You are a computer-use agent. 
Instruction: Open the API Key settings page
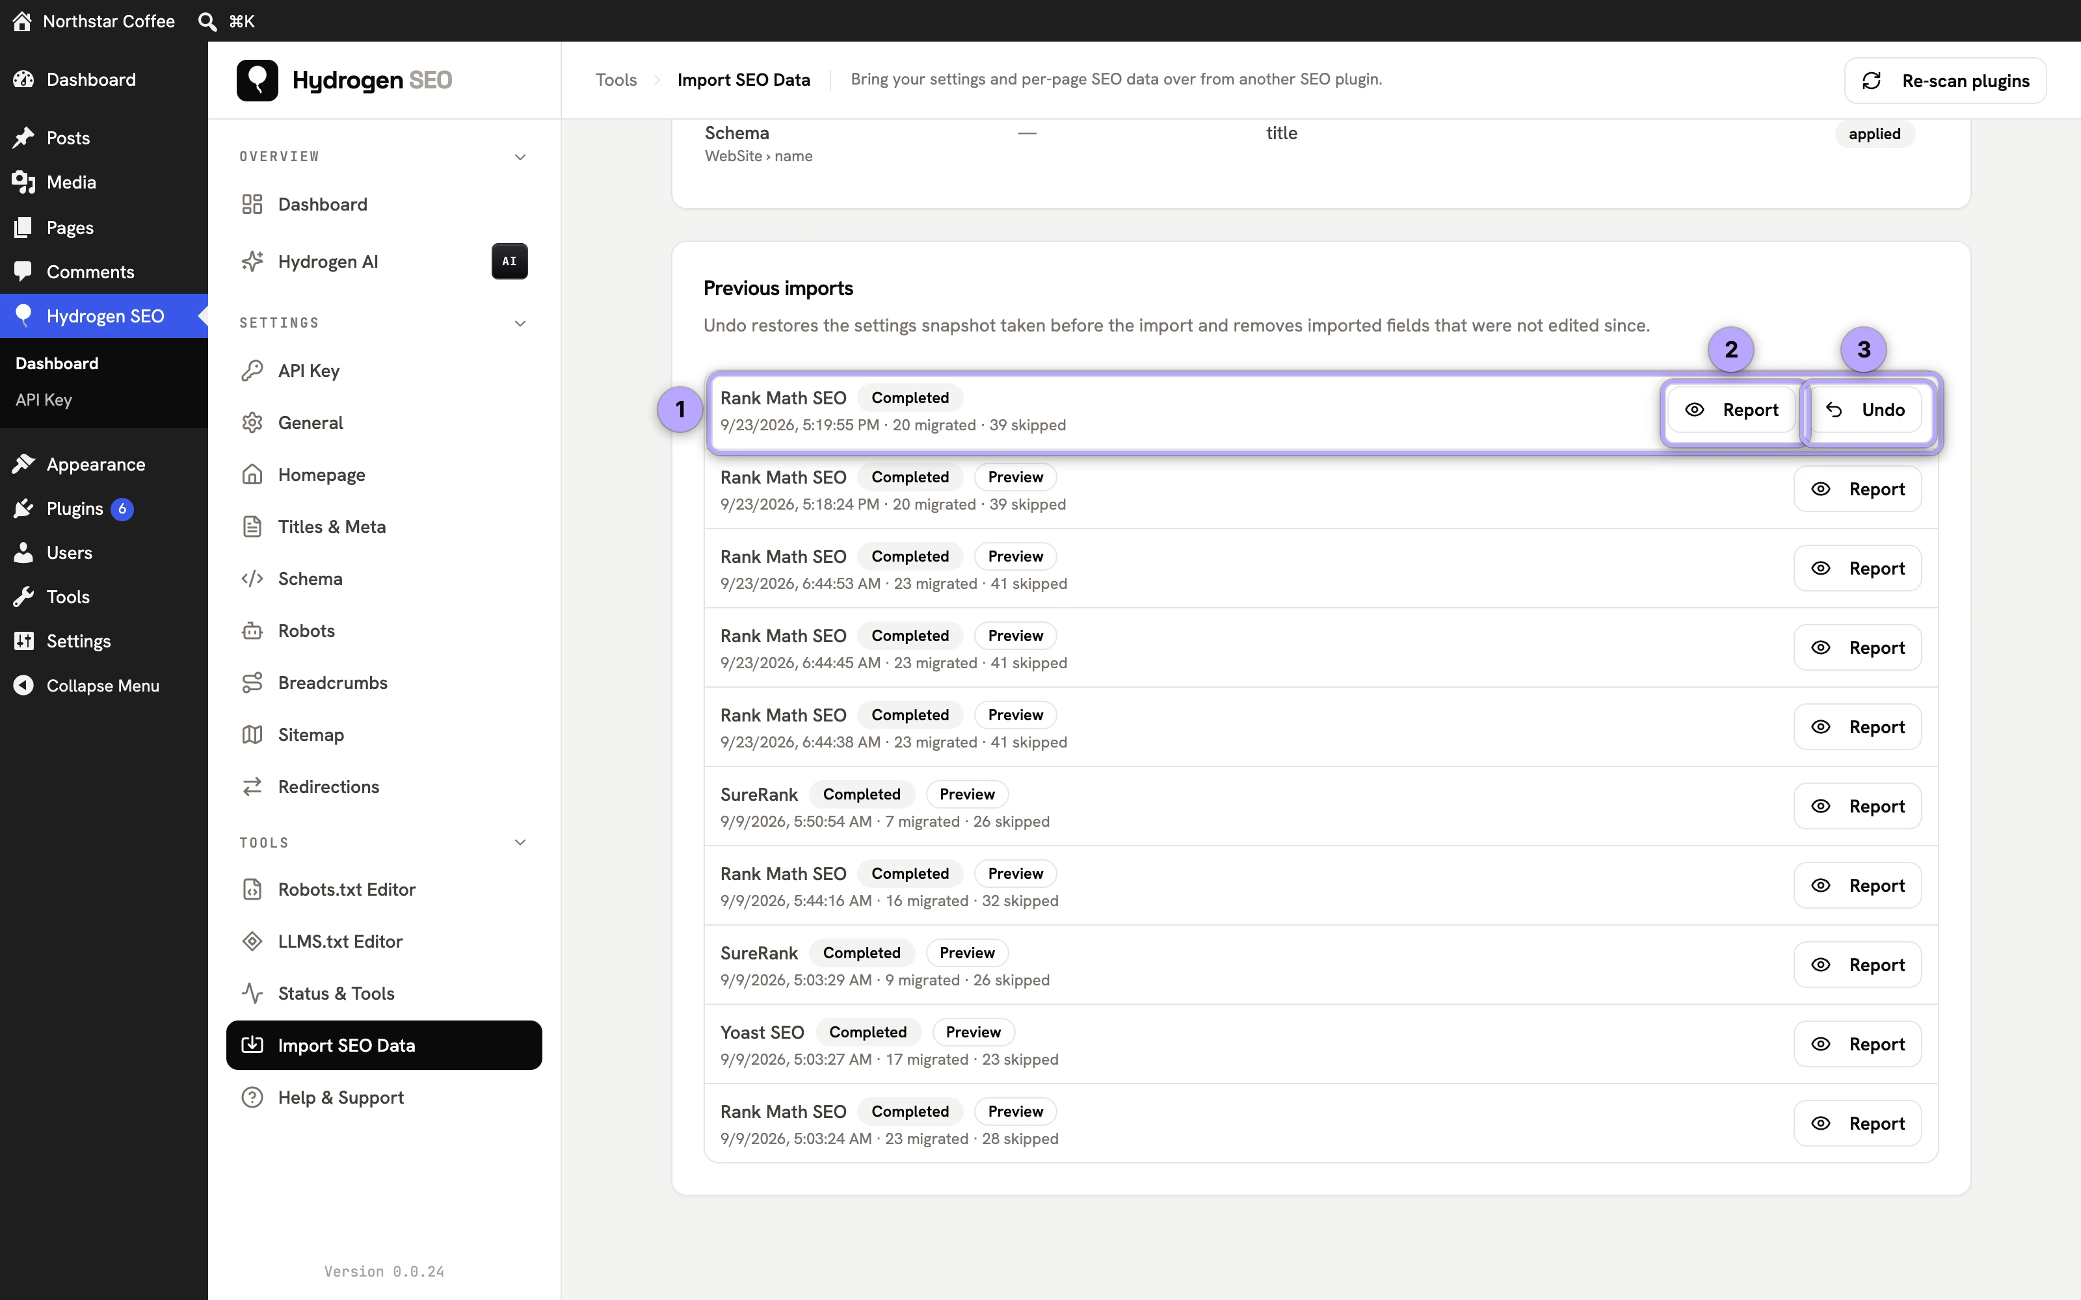point(384,370)
